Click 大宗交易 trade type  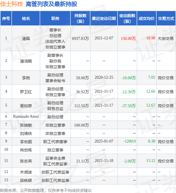(x=165, y=38)
